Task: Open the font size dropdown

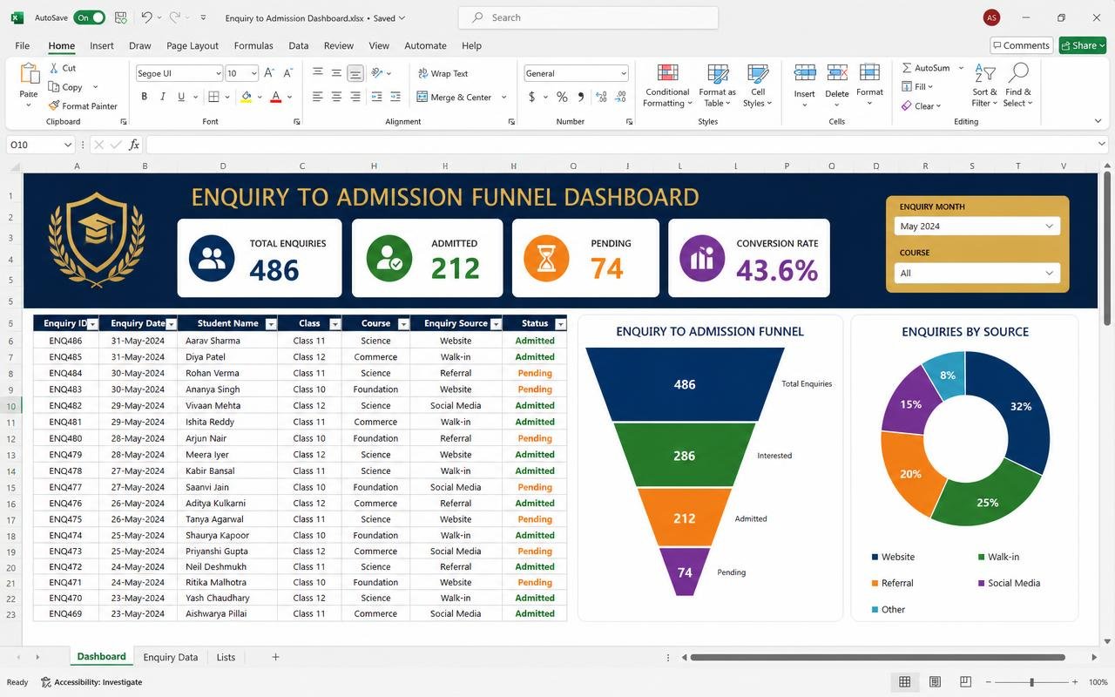Action: [x=253, y=73]
